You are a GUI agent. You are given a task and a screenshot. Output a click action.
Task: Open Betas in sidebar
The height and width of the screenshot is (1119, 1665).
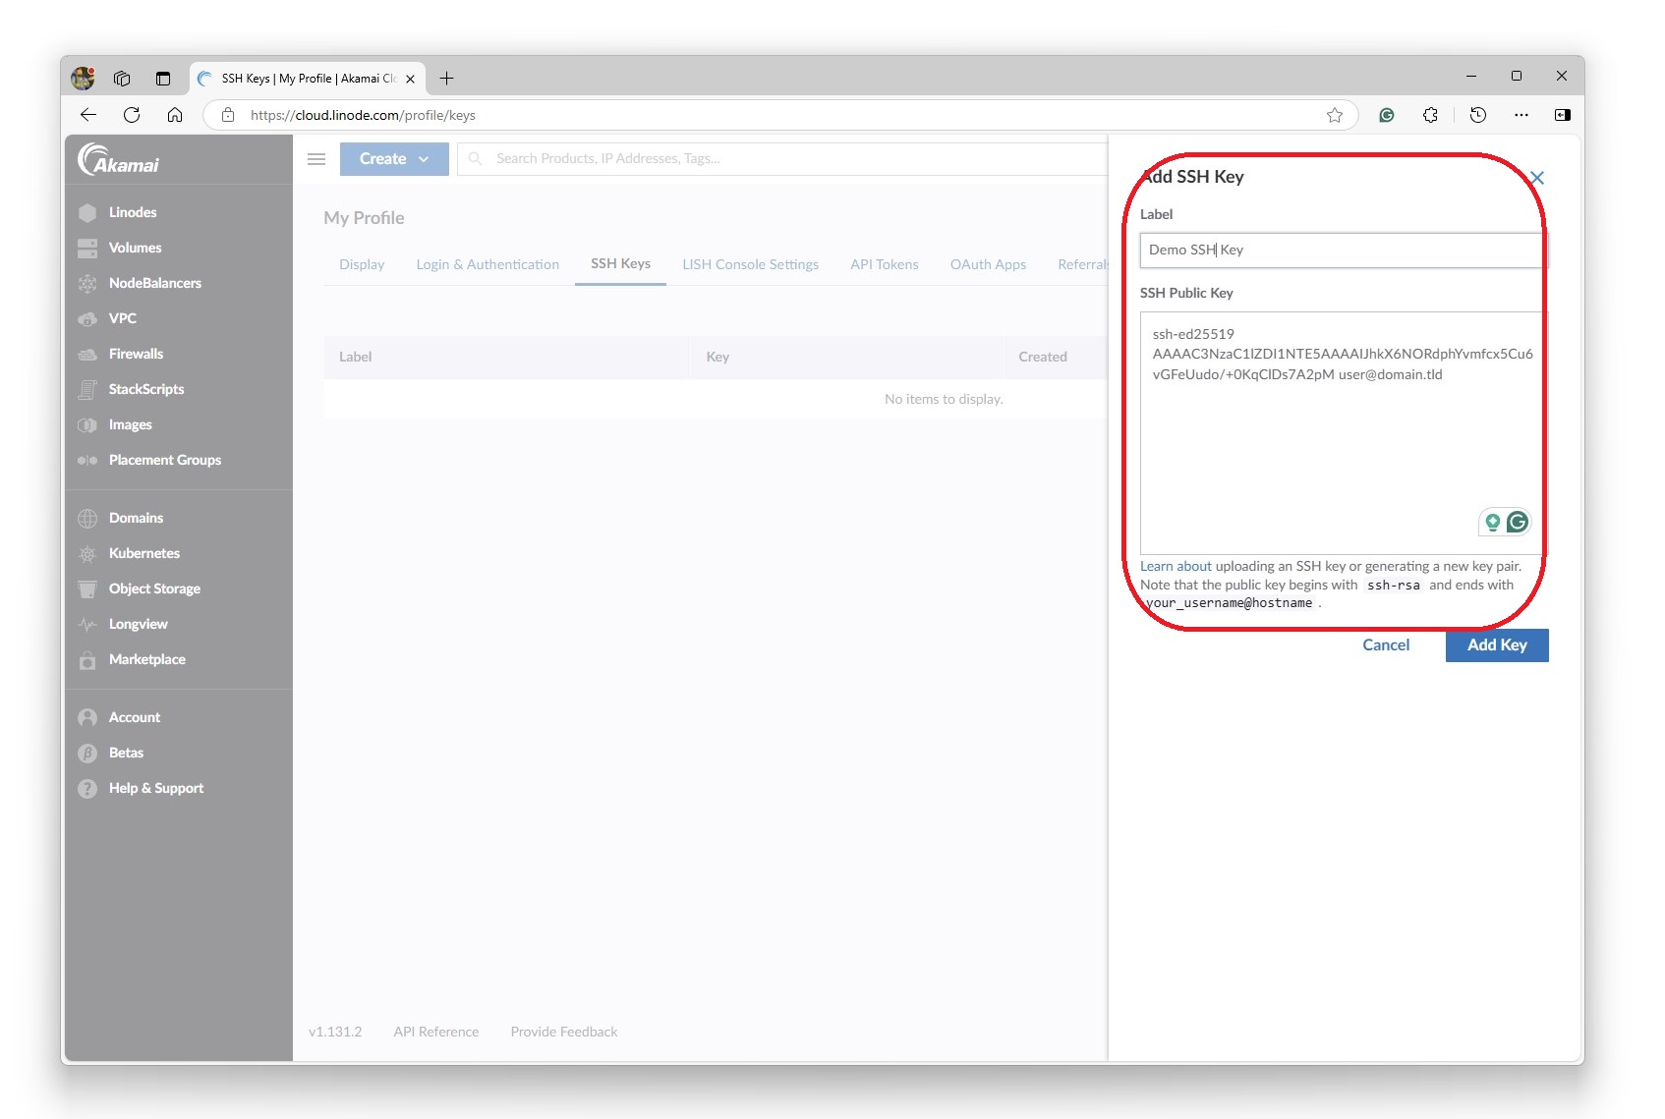point(126,753)
